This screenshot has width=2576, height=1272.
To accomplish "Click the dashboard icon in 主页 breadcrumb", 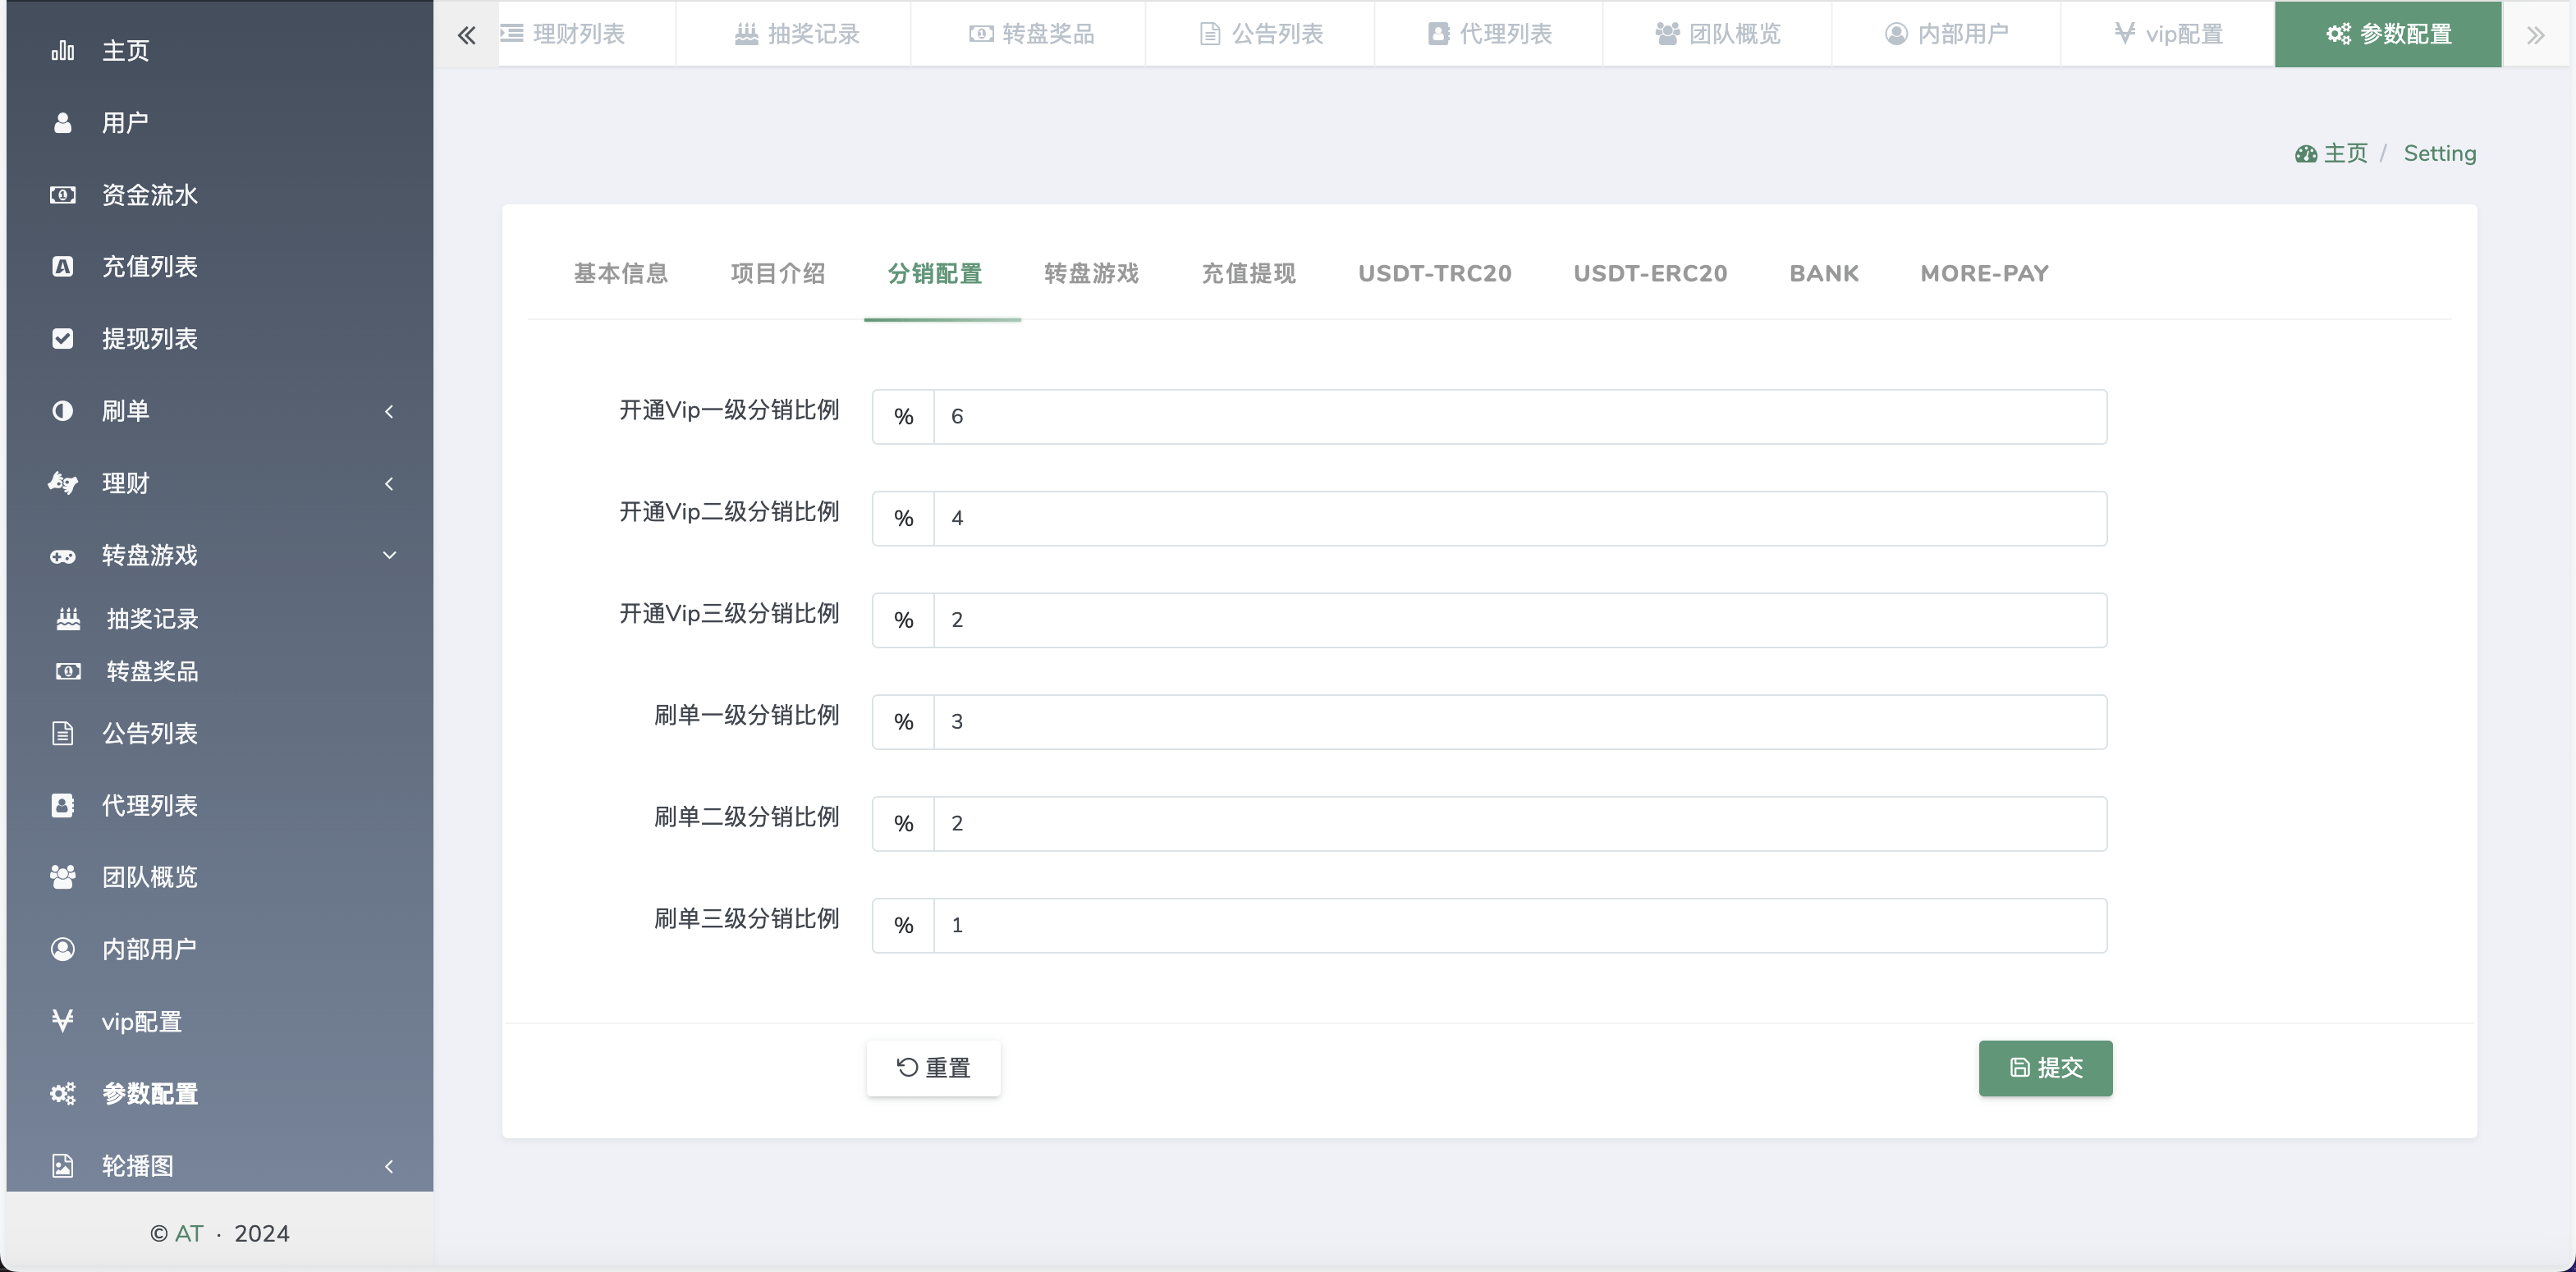I will pos(2306,154).
